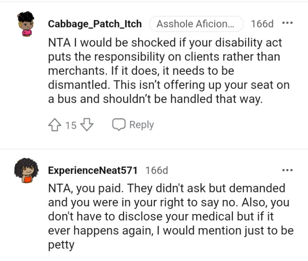Upvote Cabbage_Patch_Itch's comment
The height and width of the screenshot is (261, 308).
coord(55,125)
